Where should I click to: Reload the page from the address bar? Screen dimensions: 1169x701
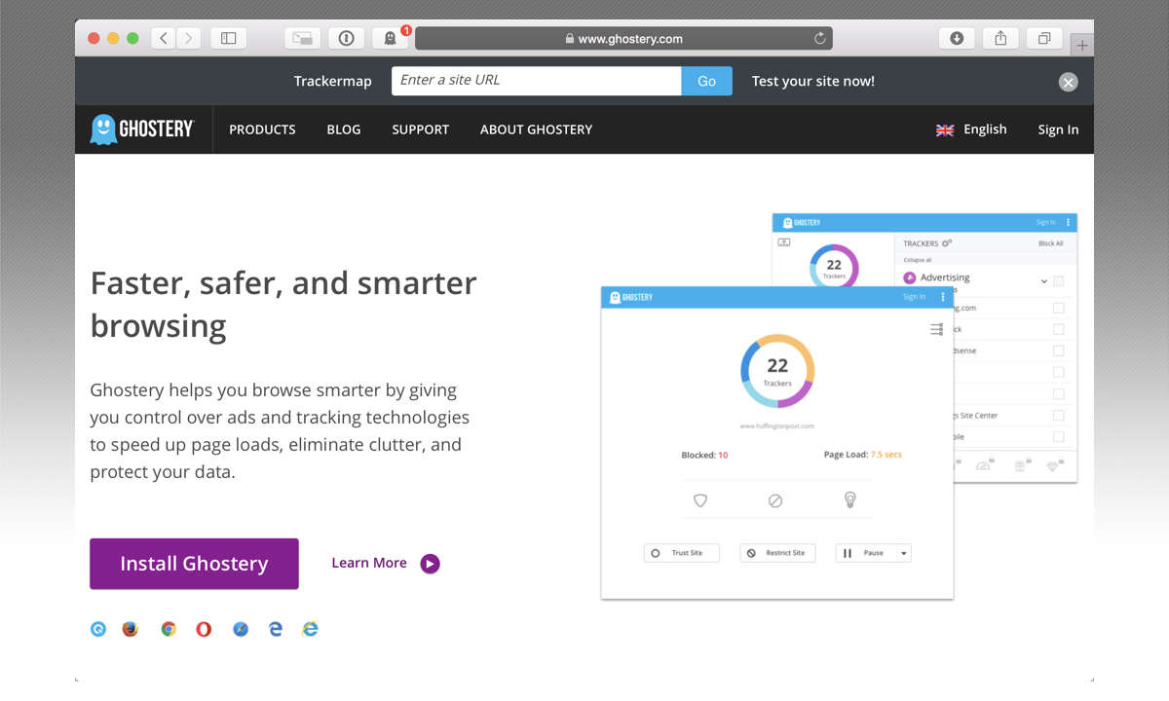click(x=820, y=39)
